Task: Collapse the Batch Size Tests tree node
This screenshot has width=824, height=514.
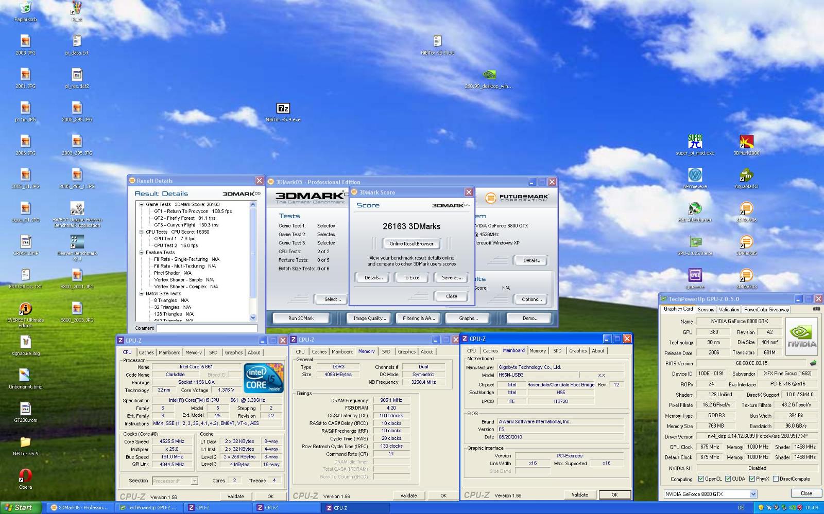Action: tap(142, 294)
